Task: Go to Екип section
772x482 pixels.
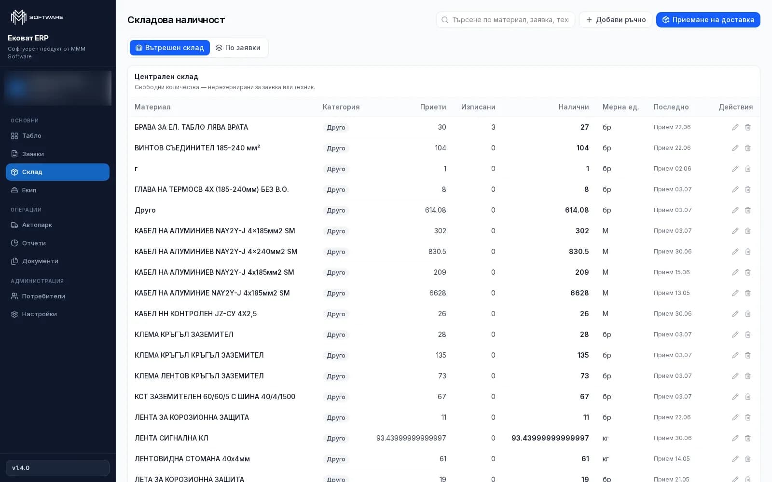Action: pos(57,190)
